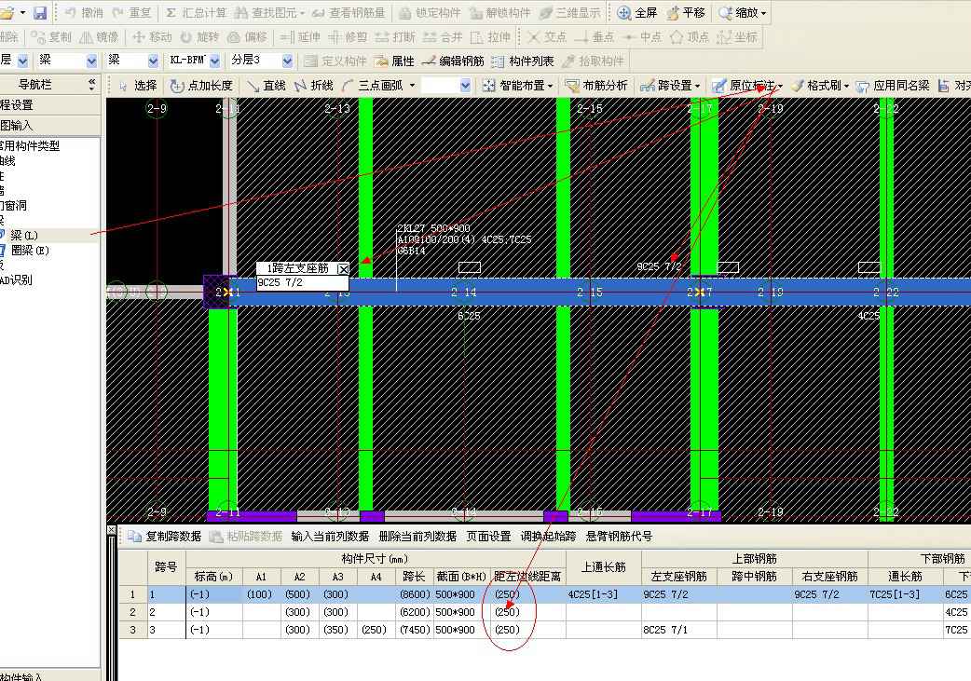Enable 垂点 perpendicular snap
Image resolution: width=971 pixels, height=681 pixels.
click(594, 37)
